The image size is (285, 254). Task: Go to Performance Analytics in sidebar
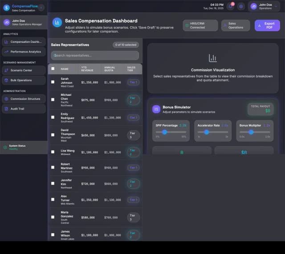24,52
